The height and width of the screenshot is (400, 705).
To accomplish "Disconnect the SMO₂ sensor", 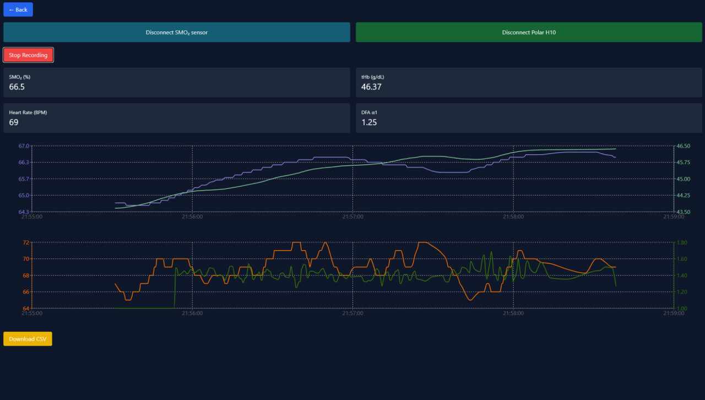I will pos(176,33).
